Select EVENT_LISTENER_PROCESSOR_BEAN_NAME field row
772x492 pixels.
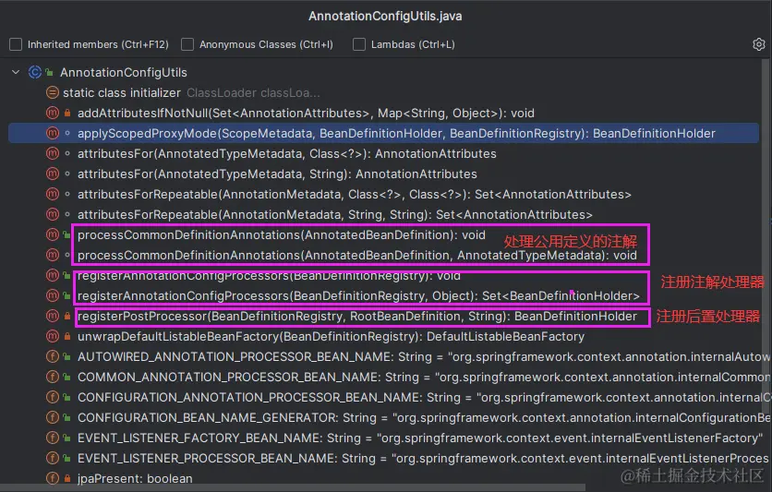383,458
